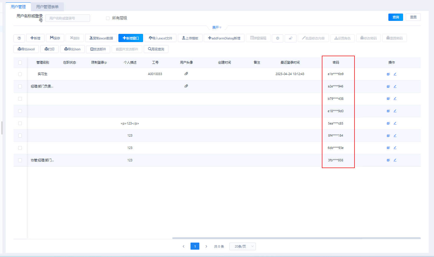Focus the 用户名称或登录号 input field
434x257 pixels.
(68, 18)
